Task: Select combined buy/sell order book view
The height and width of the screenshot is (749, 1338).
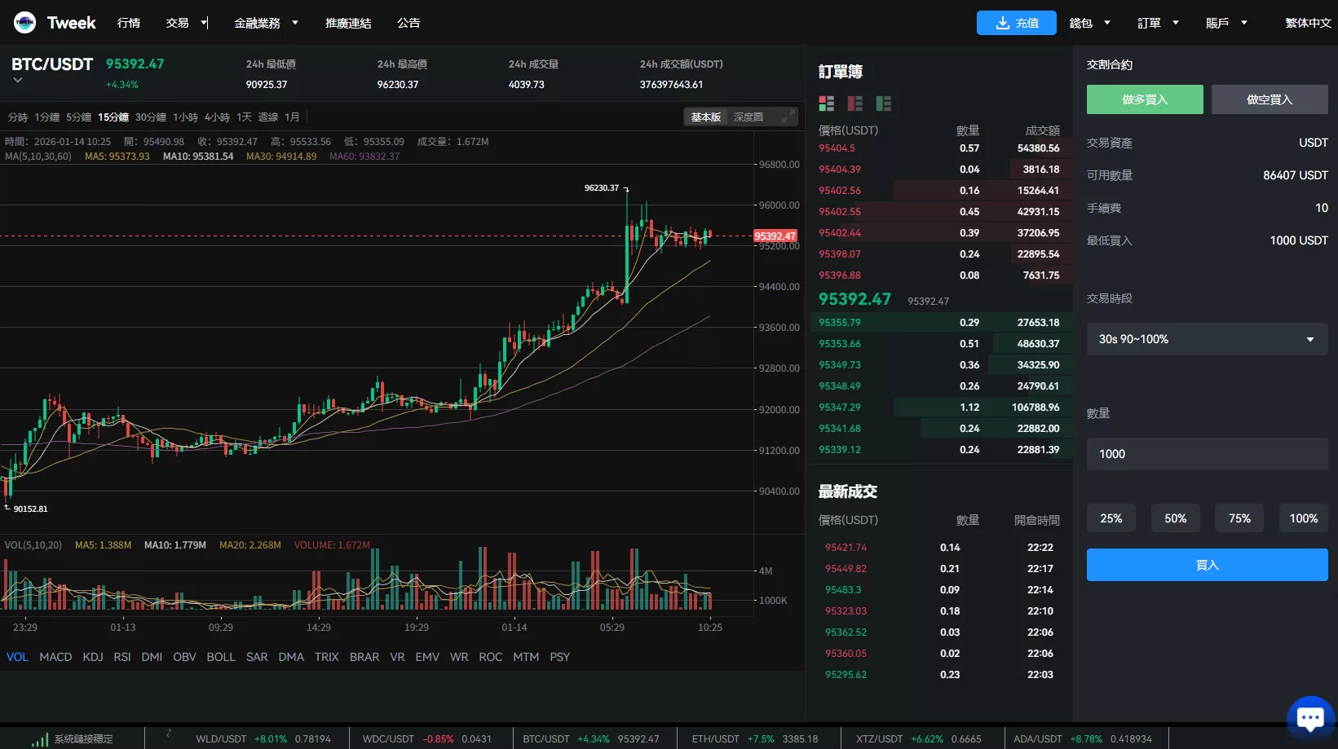Action: click(x=826, y=104)
